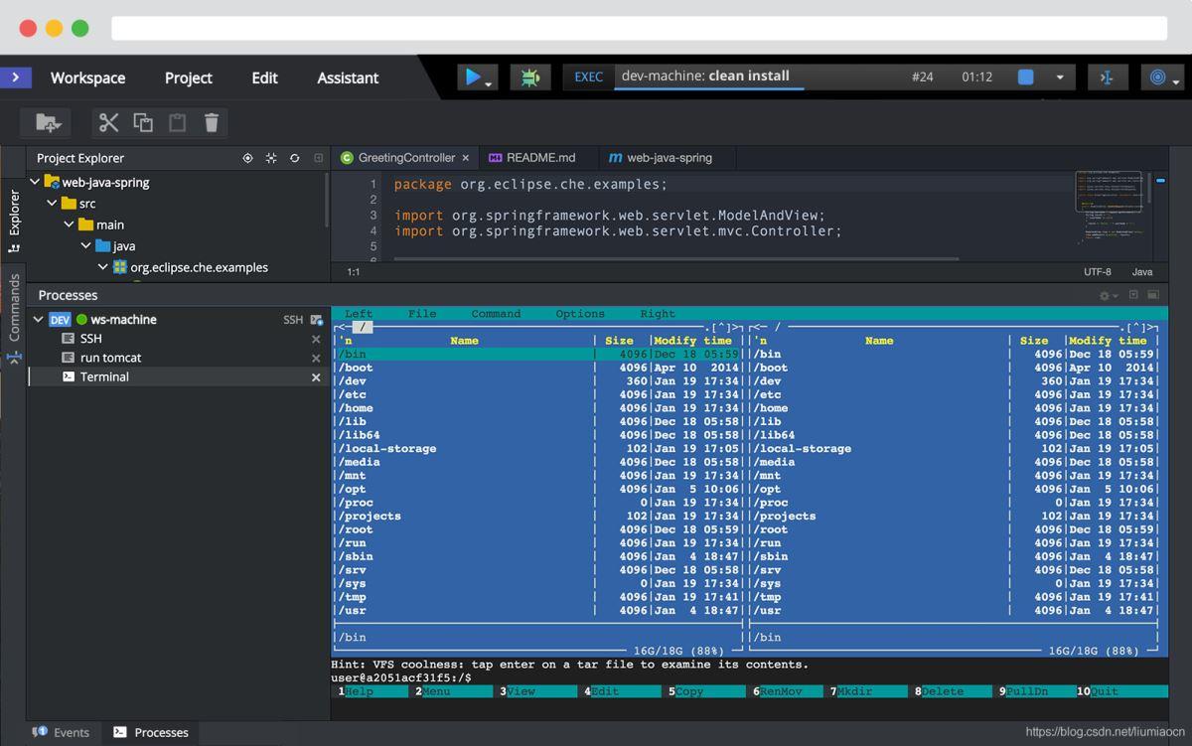Click the Cut scissors icon
Screen dimensions: 1192x746
point(109,122)
